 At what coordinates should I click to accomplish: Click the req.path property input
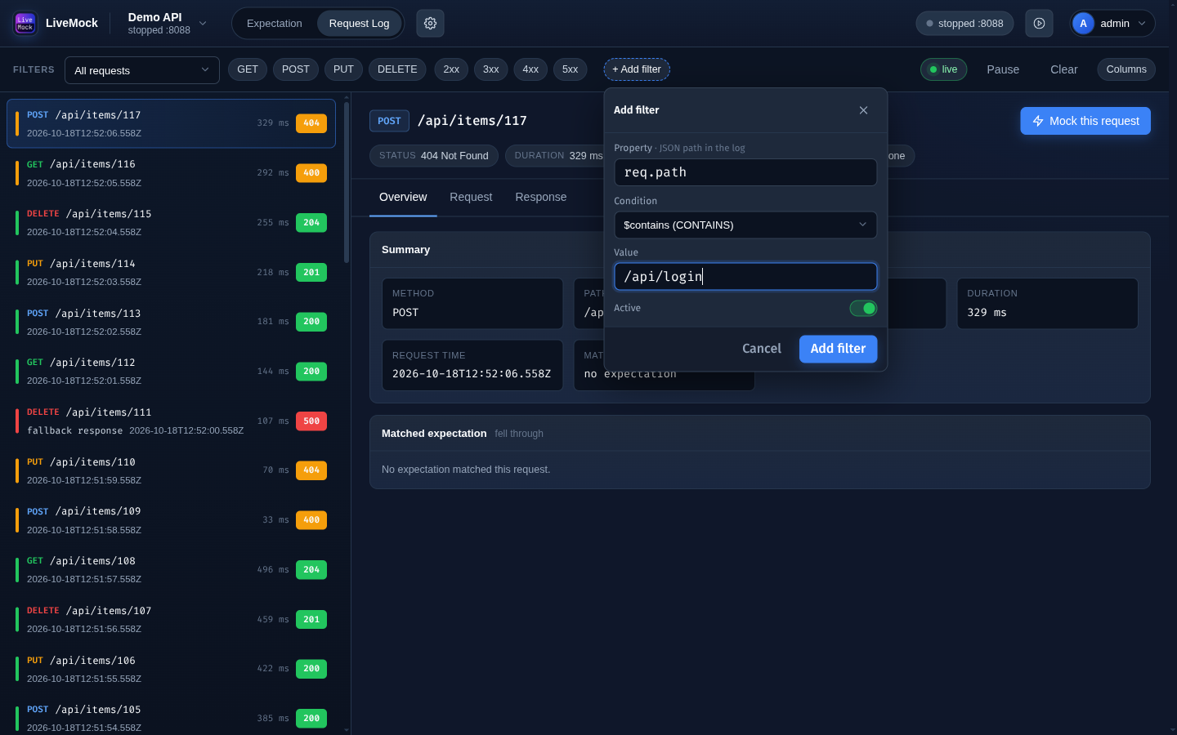click(x=745, y=172)
